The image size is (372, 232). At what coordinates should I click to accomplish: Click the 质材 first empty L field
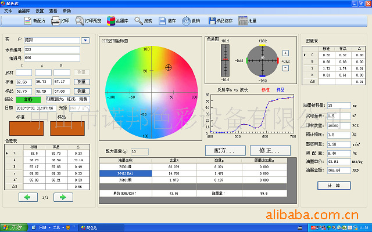coord(24,72)
